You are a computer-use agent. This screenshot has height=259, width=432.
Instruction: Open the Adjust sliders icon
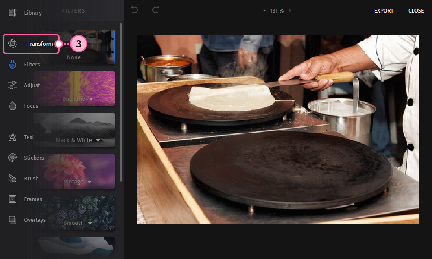click(13, 85)
